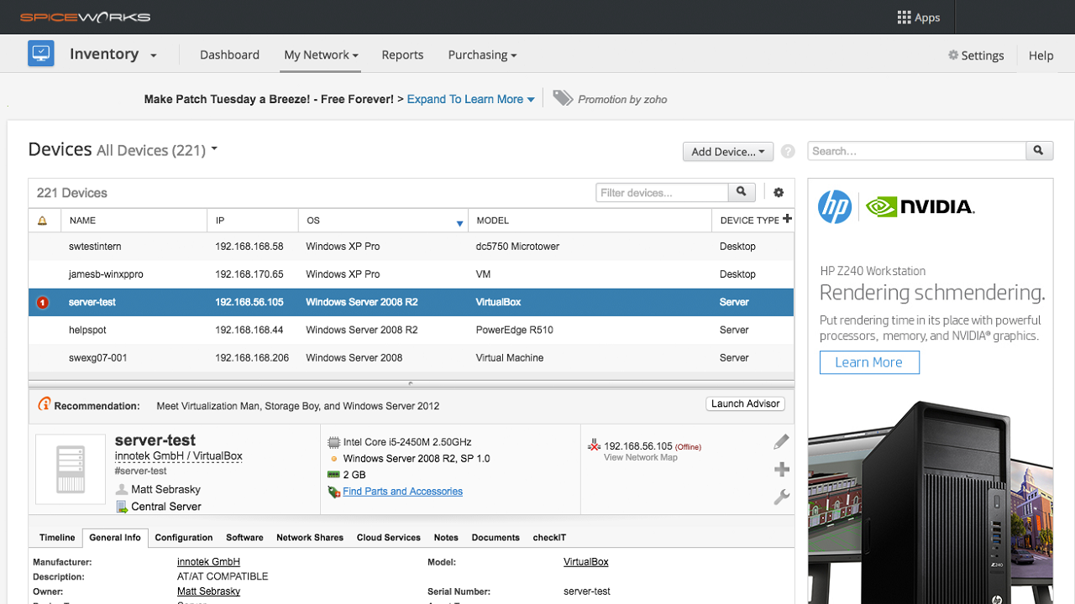
Task: Switch to the Notes tab
Action: pos(446,538)
